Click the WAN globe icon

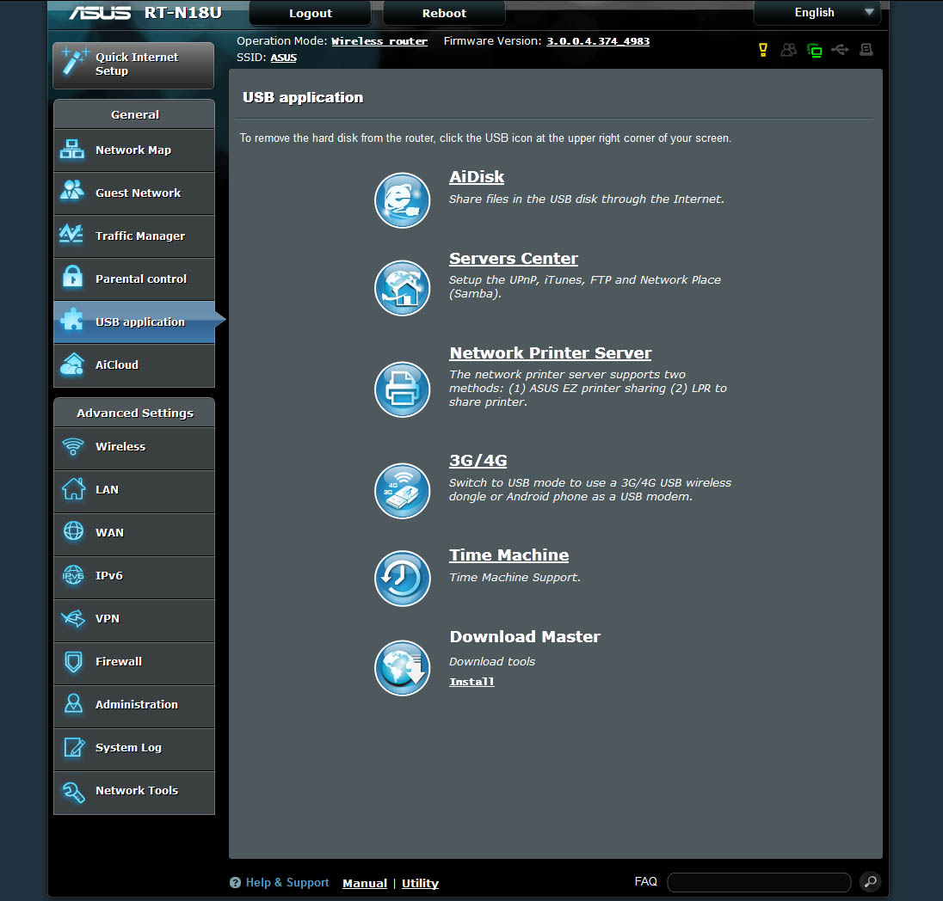(x=73, y=530)
